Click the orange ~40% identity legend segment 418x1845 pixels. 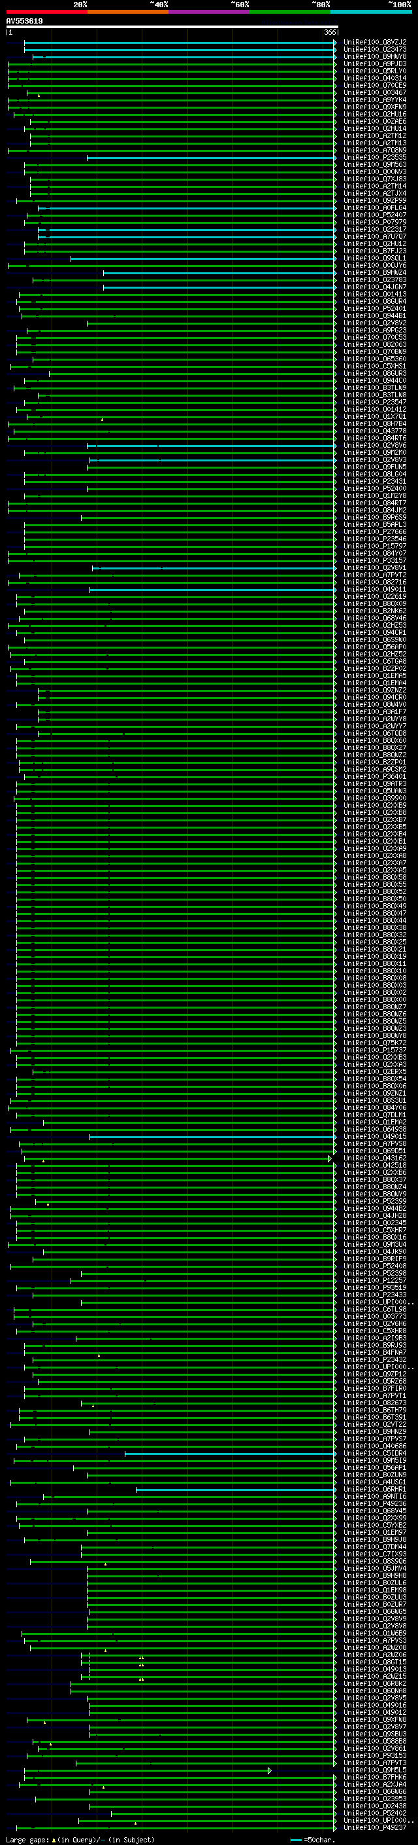(x=129, y=12)
